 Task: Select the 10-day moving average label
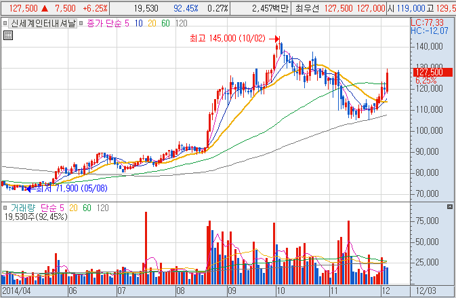(138, 23)
